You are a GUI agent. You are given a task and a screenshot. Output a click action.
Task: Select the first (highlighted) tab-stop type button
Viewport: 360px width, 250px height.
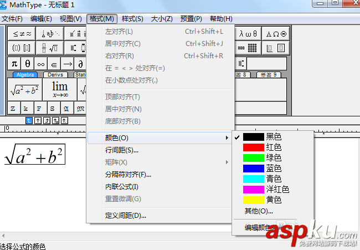(x=29, y=121)
